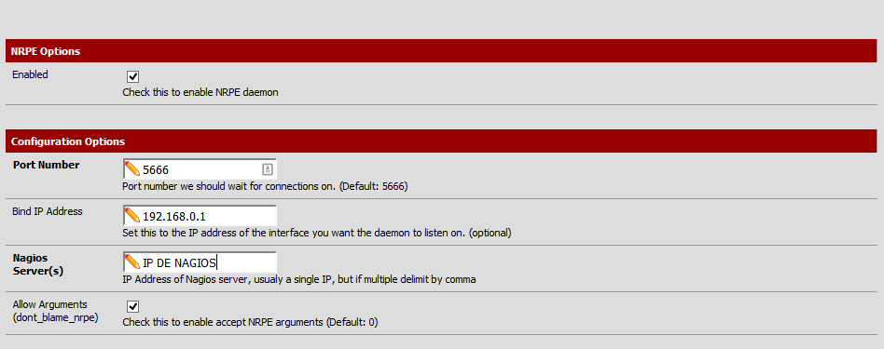Screen dimensions: 884x349
Task: Uncheck the Enabled NRPE daemon checkbox
Action: pos(133,76)
